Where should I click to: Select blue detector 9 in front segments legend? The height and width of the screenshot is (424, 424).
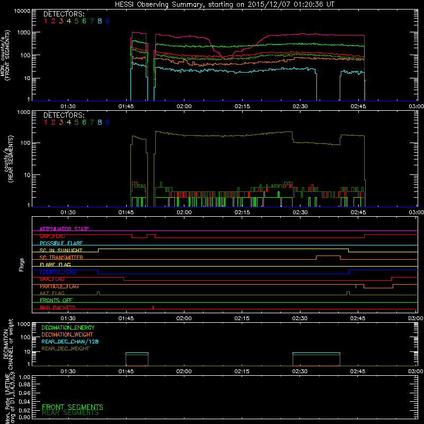[108, 21]
